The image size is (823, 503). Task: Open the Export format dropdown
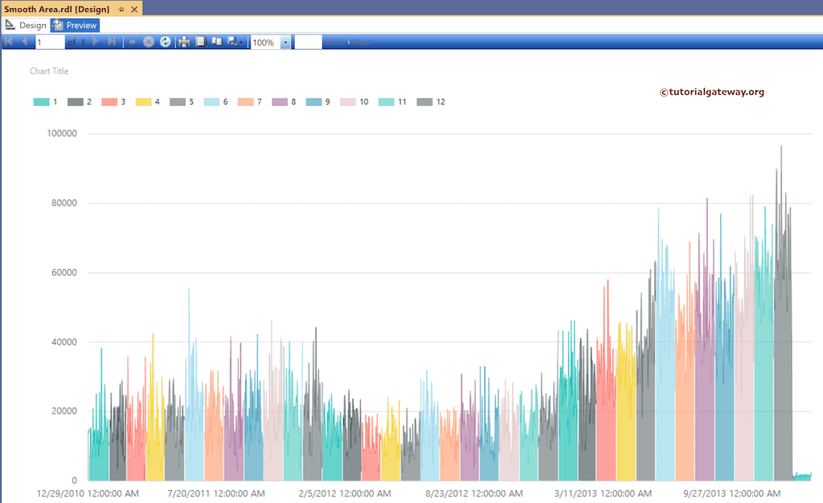tap(233, 42)
